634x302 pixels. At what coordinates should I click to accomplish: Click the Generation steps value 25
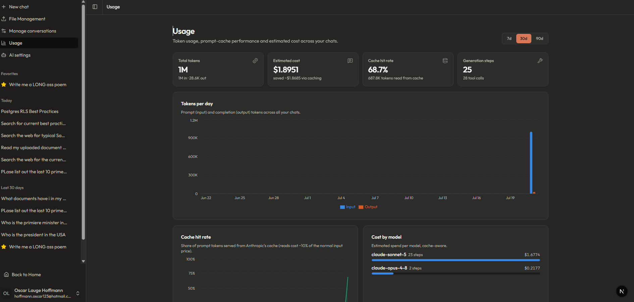pyautogui.click(x=467, y=70)
